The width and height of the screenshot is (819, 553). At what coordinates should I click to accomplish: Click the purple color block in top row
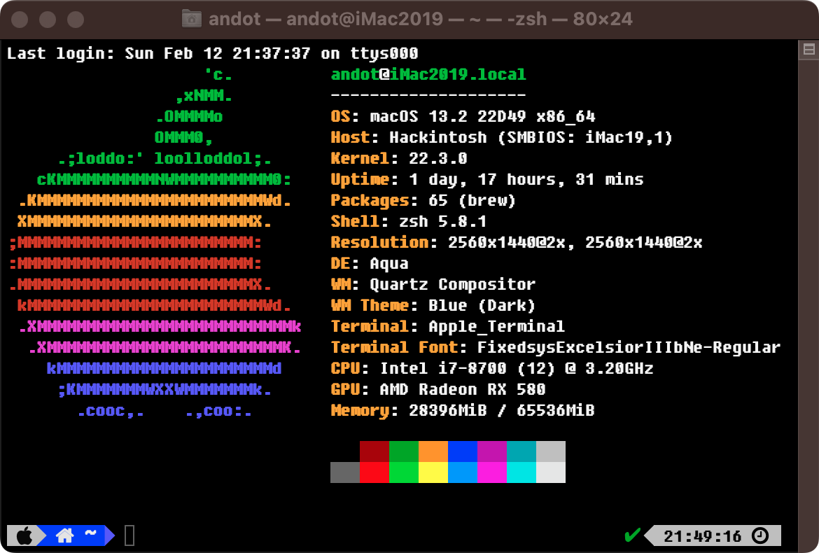pyautogui.click(x=492, y=451)
